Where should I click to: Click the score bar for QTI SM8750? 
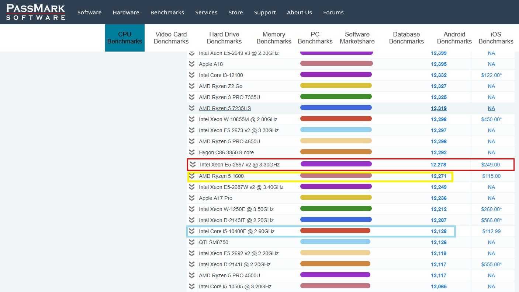click(x=335, y=242)
